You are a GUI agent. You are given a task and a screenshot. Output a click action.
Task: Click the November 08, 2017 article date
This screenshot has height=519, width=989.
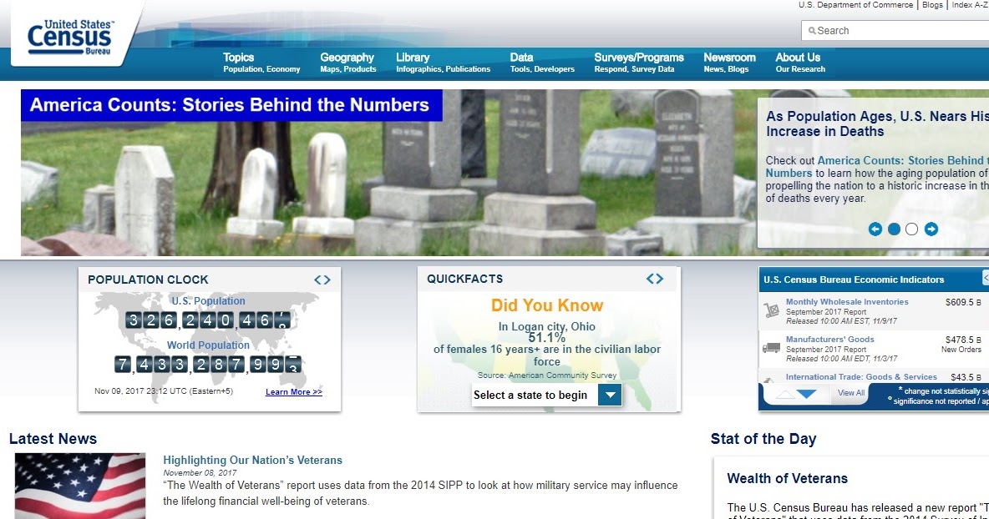coord(200,473)
